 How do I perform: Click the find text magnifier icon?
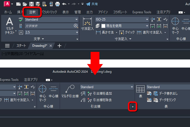tap(76, 26)
